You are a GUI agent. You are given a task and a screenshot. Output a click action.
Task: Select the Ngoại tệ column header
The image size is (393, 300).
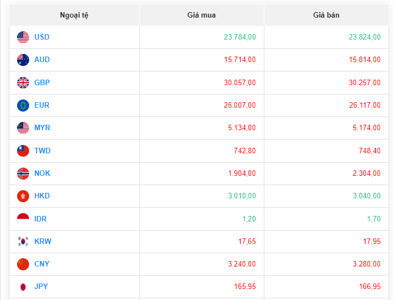(74, 15)
